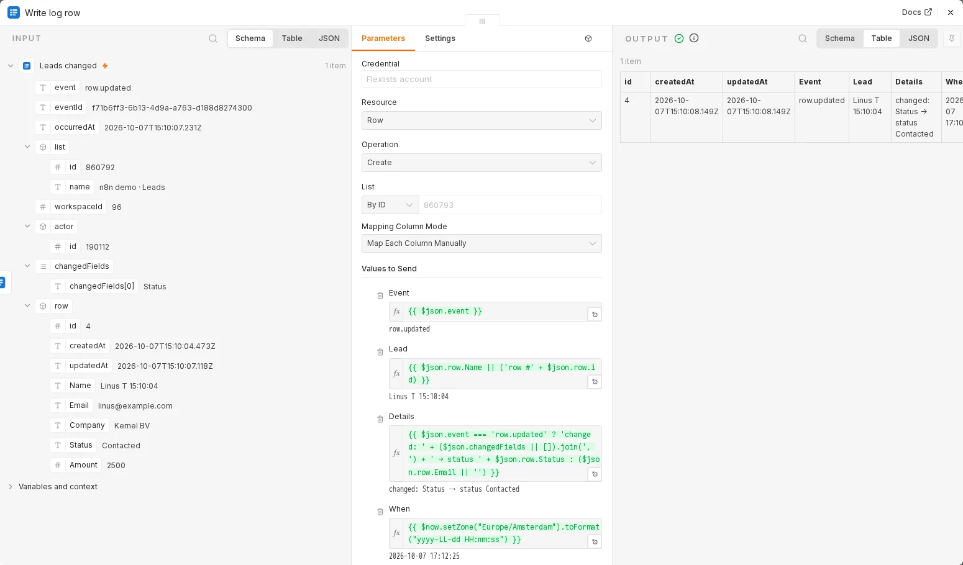This screenshot has height=565, width=963.
Task: Click the output success check icon
Action: [679, 38]
